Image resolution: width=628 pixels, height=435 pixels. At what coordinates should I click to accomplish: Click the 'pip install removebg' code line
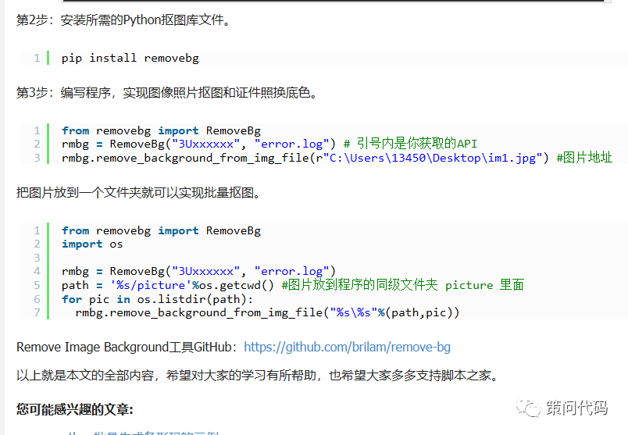(130, 58)
